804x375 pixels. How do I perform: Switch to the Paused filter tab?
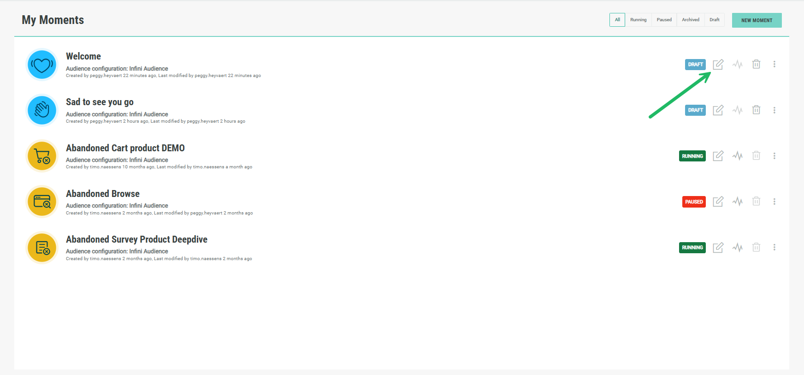coord(664,20)
